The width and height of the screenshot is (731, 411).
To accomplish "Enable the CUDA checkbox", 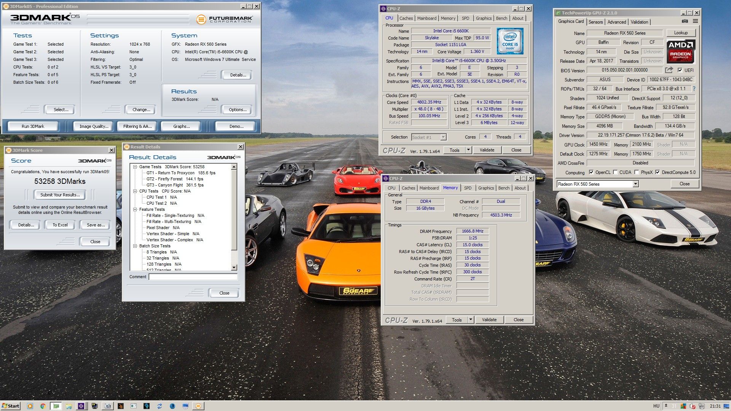I will 615,172.
